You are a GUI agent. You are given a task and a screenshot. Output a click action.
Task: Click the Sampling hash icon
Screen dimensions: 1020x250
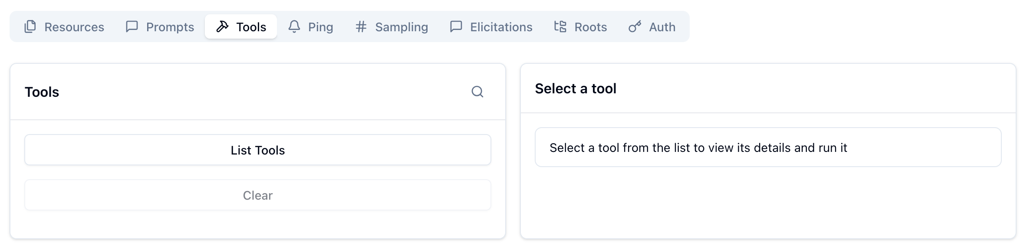(361, 26)
